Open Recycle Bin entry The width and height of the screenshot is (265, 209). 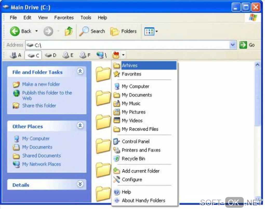(145, 159)
